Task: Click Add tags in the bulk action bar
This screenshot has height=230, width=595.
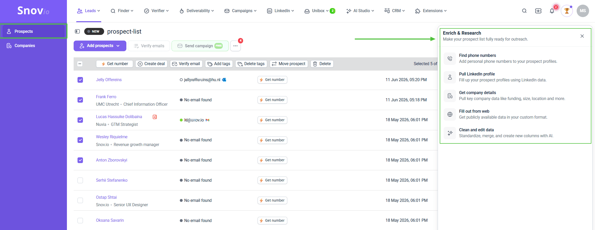Action: tap(219, 64)
